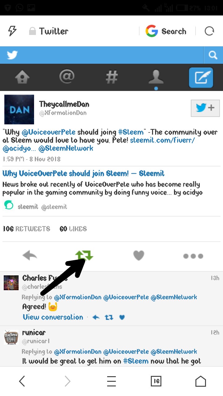The height and width of the screenshot is (396, 223).
Task: Open the browser hamburger menu
Action: (111, 381)
